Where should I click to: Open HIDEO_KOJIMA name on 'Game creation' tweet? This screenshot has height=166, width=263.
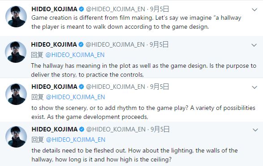click(x=54, y=9)
